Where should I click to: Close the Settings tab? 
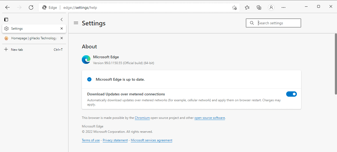click(x=62, y=29)
